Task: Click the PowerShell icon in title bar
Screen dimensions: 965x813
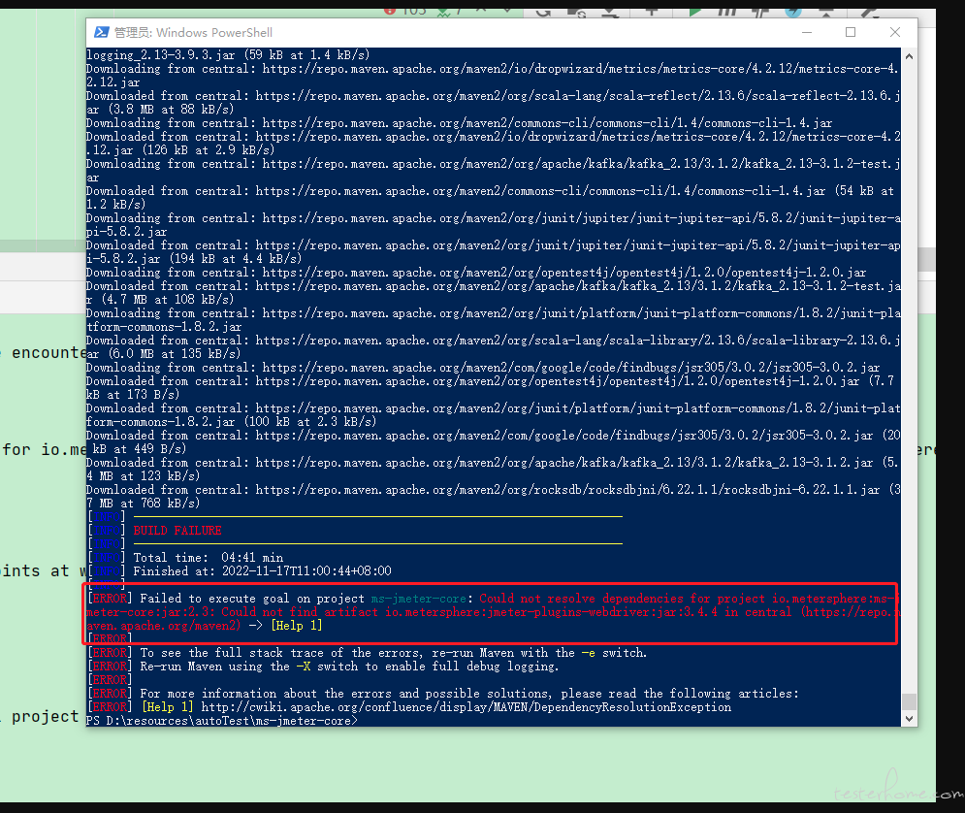Action: click(102, 33)
